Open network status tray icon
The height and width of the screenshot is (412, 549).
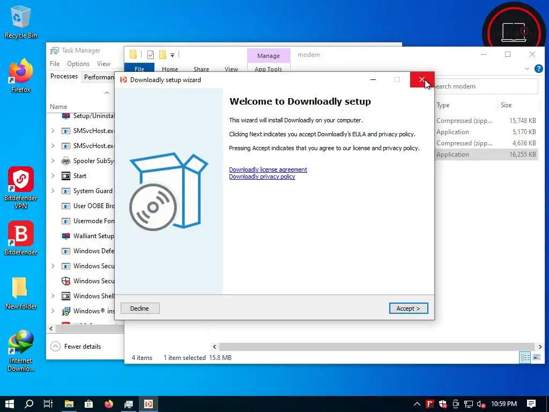coord(469,404)
